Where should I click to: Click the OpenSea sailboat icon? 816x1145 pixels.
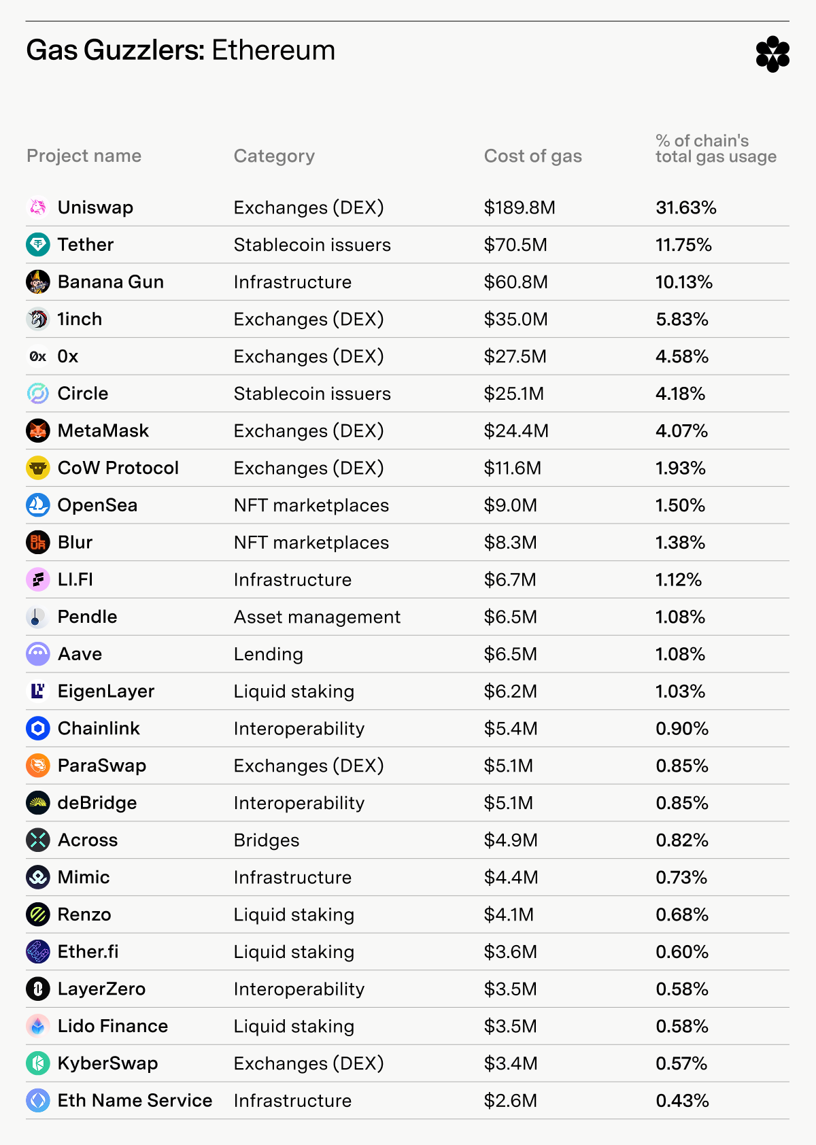coord(38,505)
